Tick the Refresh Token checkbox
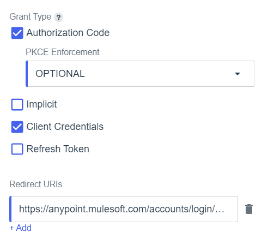This screenshot has width=280, height=238. (x=17, y=149)
